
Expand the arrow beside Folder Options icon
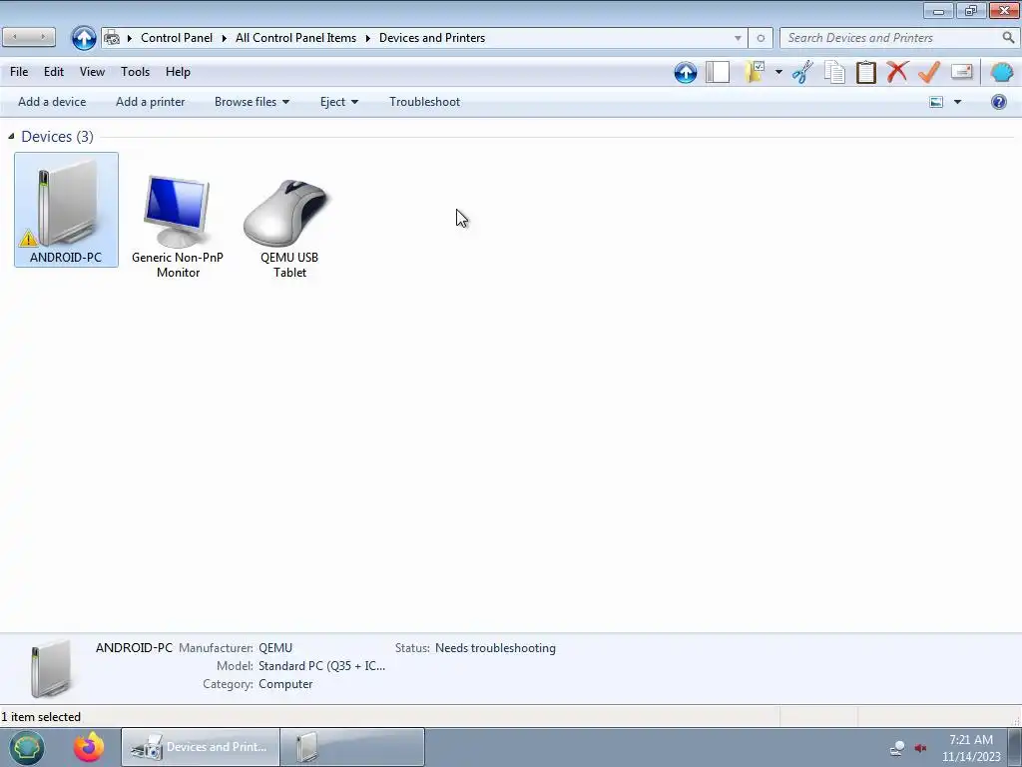click(778, 72)
